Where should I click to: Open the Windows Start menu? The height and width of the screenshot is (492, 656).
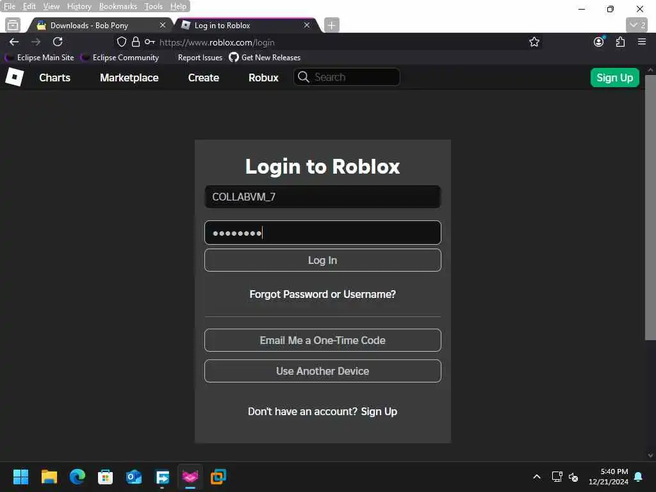(21, 477)
